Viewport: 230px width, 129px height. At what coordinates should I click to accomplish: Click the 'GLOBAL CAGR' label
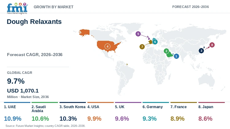pos(20,73)
